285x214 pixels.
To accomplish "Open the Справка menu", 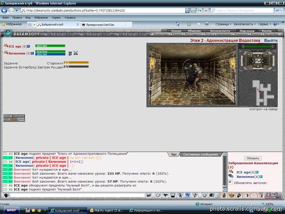I will coord(70,18).
